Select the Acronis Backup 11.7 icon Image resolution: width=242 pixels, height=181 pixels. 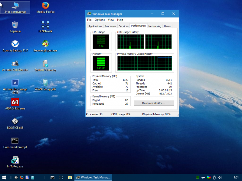coord(15,46)
